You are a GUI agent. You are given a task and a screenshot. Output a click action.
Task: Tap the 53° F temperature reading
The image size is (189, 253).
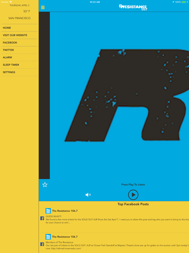point(27,11)
